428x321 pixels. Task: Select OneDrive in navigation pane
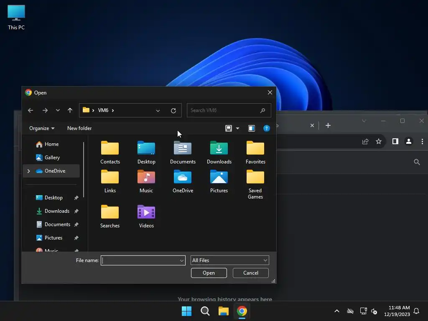point(51,171)
